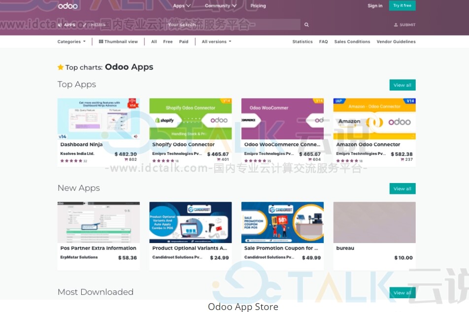This screenshot has height=312, width=469.
Task: Click Sign in
Action: click(375, 6)
